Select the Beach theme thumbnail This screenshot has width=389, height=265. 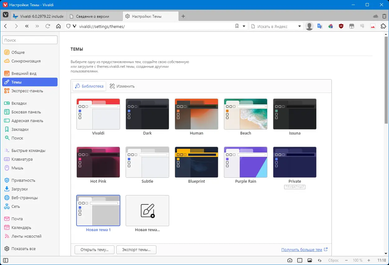coord(246,114)
